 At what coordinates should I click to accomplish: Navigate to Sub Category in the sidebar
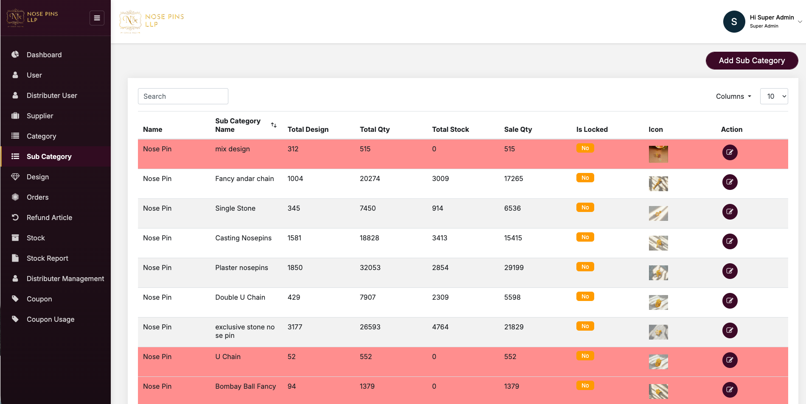point(48,156)
